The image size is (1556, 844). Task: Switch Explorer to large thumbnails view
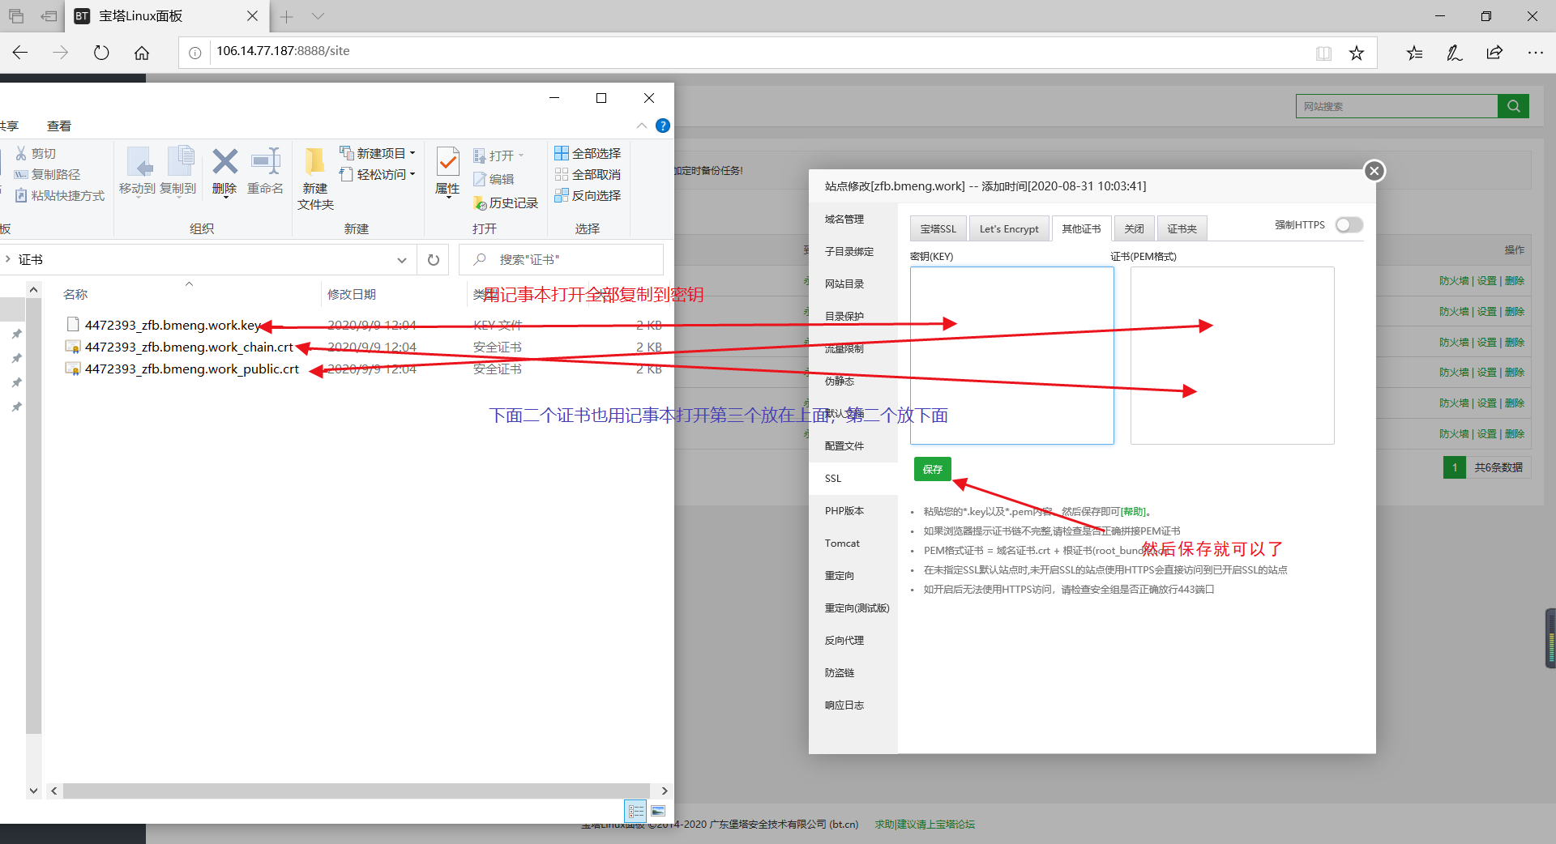pyautogui.click(x=658, y=811)
